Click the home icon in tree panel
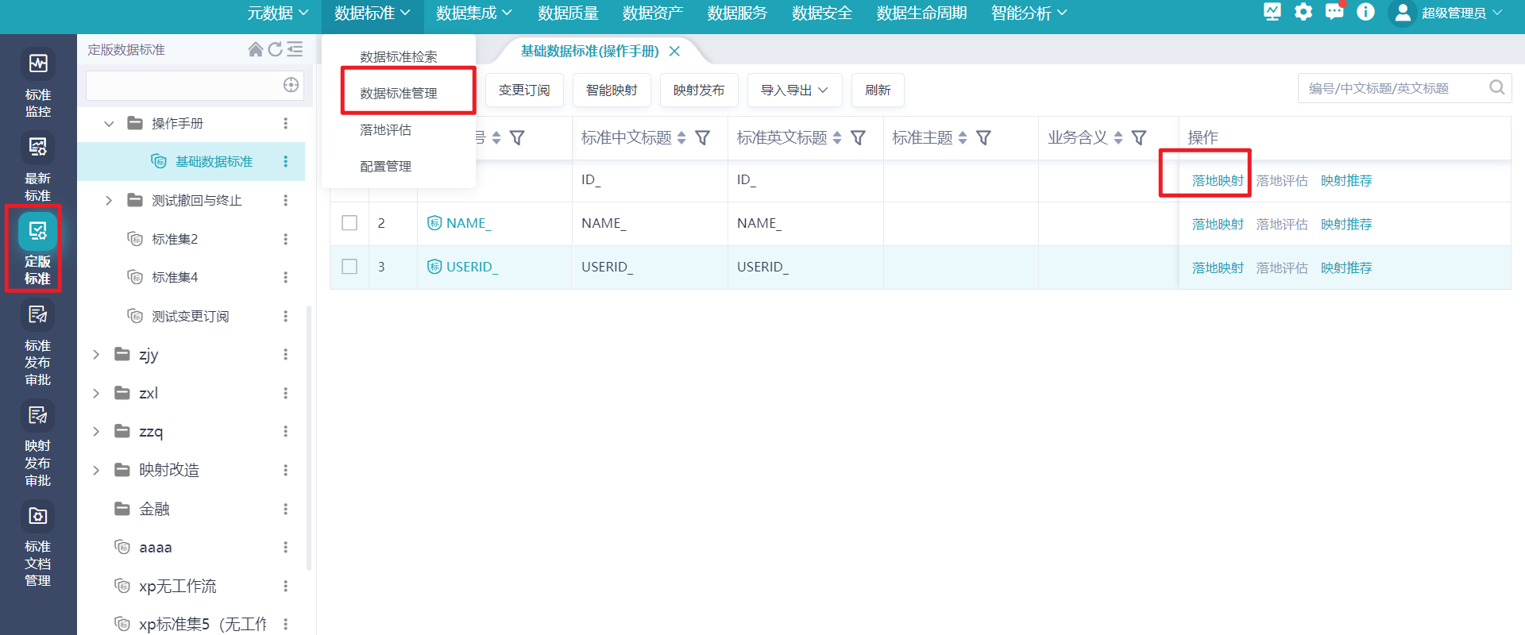This screenshot has width=1525, height=635. [x=255, y=49]
